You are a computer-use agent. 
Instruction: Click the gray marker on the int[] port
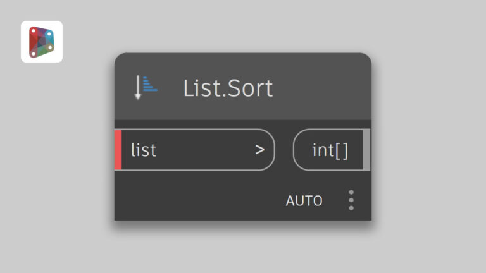pos(366,150)
